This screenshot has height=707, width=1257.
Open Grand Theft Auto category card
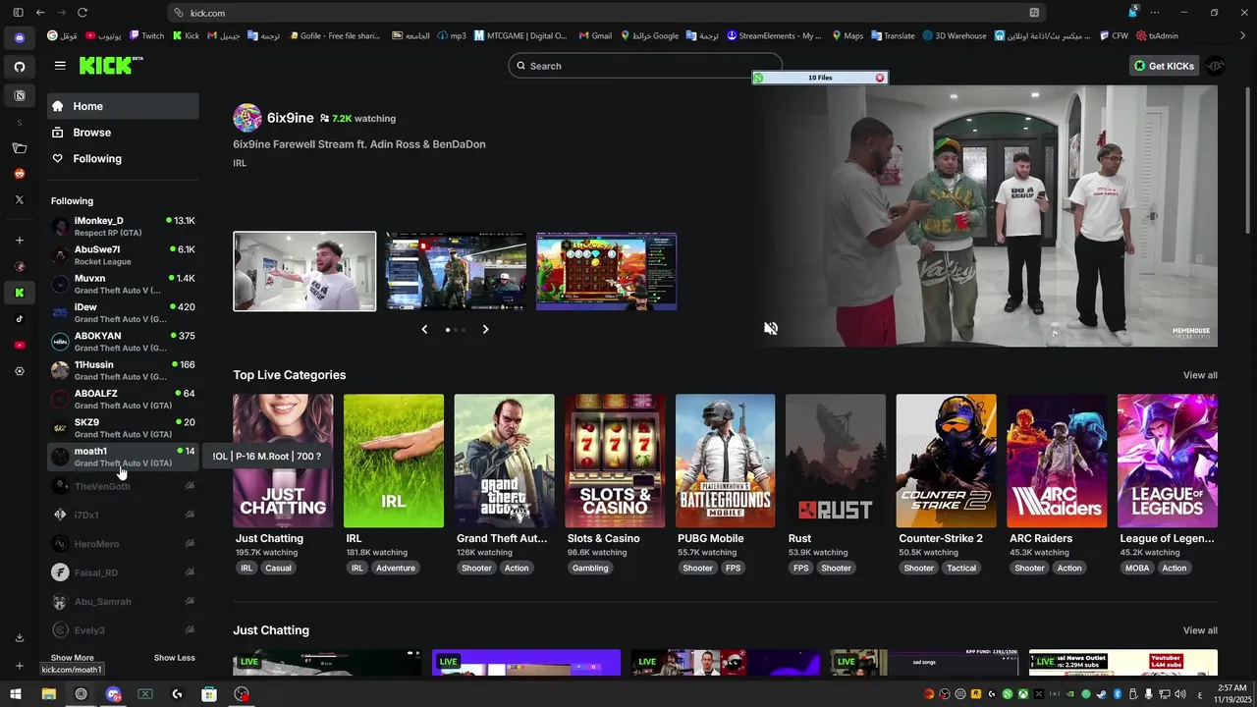(505, 462)
